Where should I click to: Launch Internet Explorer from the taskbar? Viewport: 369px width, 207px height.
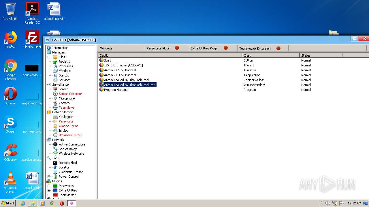23,203
